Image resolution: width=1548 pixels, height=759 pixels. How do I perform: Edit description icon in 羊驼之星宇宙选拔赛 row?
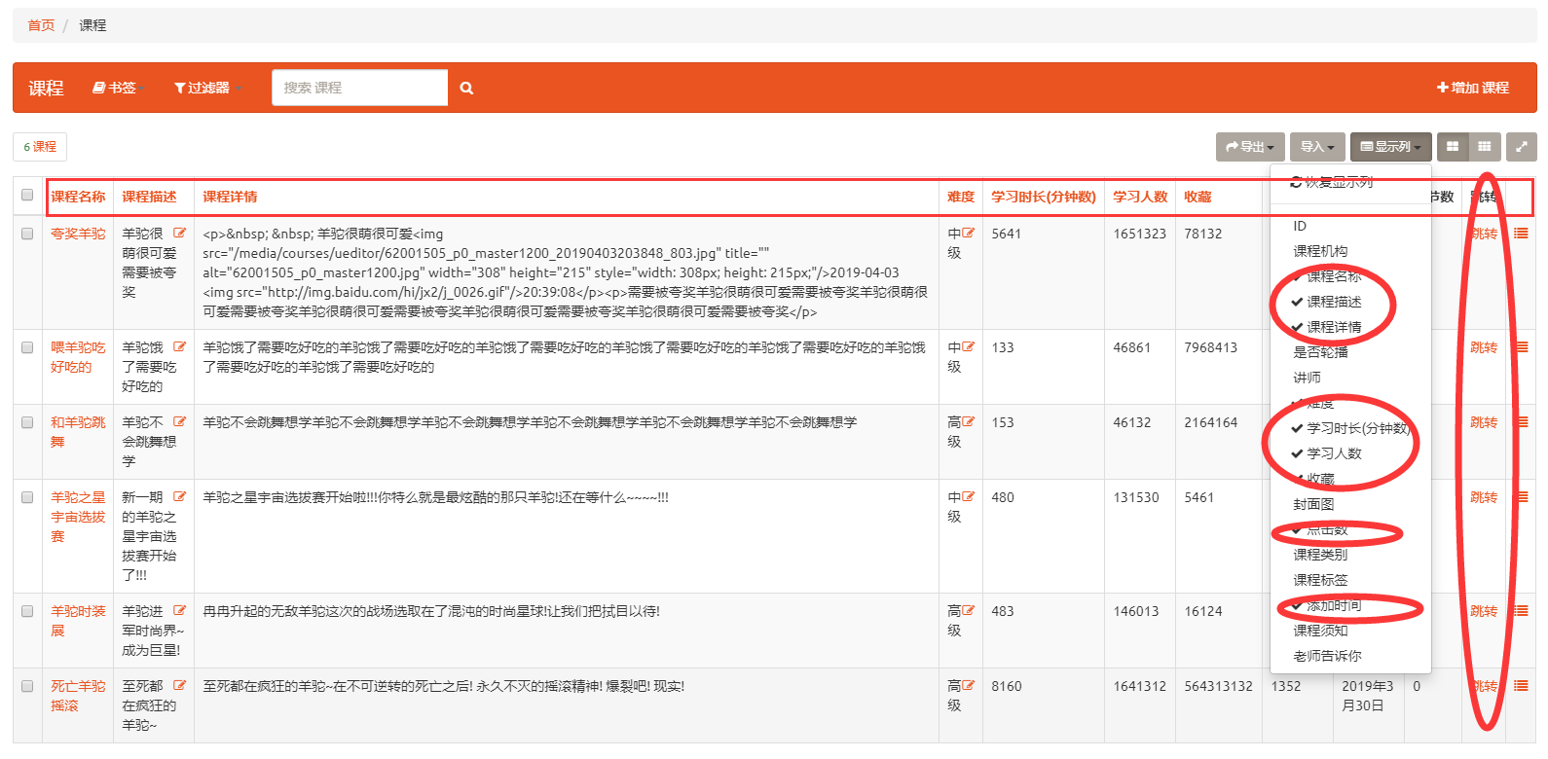tap(179, 497)
